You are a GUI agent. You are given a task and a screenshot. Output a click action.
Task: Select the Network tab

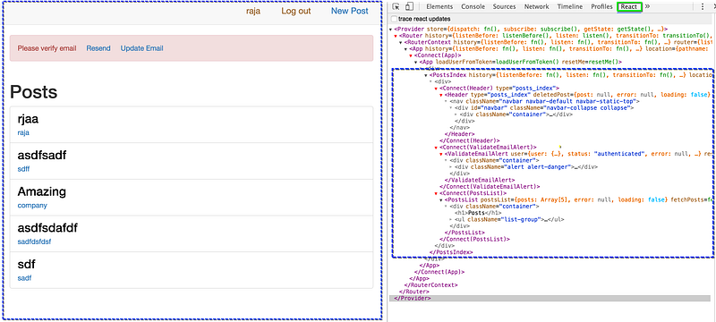tap(536, 6)
